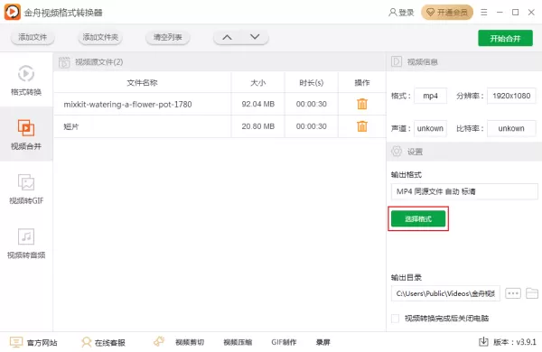Screen dimensions: 542x352
Task: Select the mixkit-watering-a-flower-pot-1780 file row
Action: click(x=220, y=104)
